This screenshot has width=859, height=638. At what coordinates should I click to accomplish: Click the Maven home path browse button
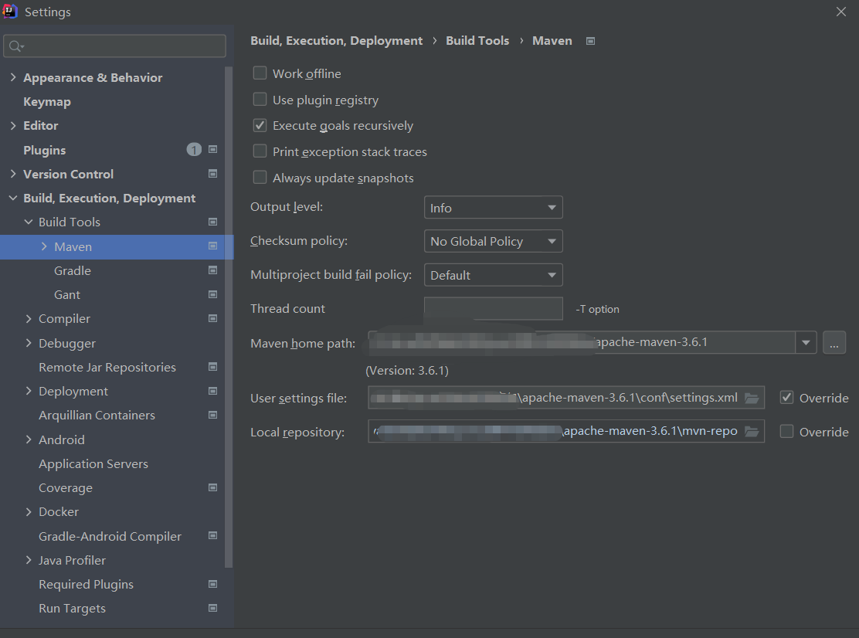(834, 343)
